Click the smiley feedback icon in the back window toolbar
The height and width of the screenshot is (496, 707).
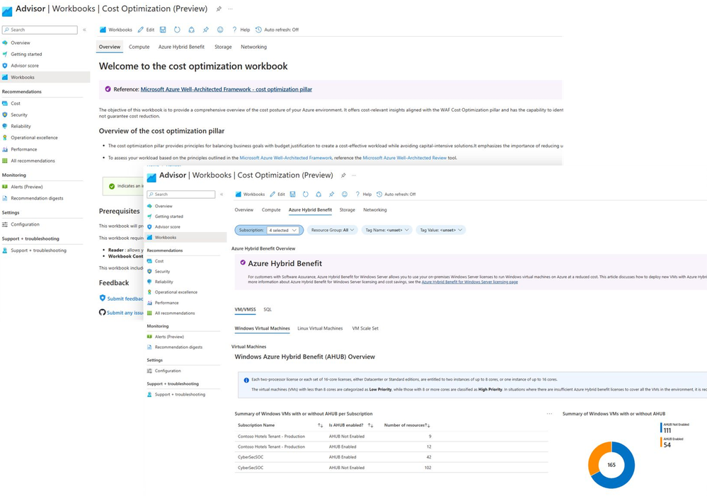click(220, 30)
